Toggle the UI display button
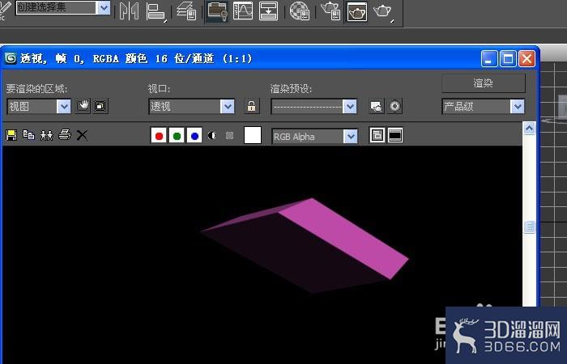This screenshot has width=567, height=364. click(x=395, y=135)
